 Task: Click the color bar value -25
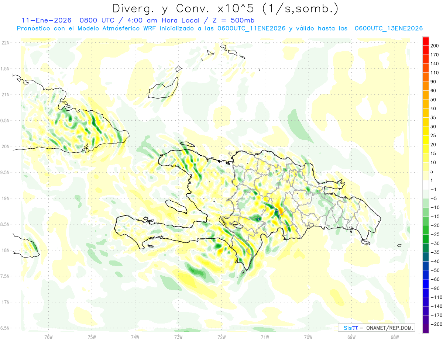435,234
